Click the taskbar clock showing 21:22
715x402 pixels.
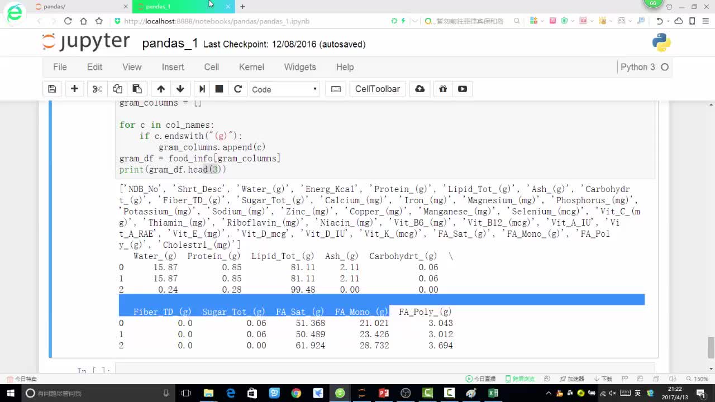pos(675,393)
